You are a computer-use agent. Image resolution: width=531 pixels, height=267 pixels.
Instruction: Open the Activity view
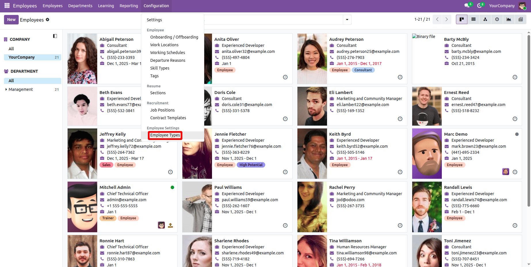[497, 19]
